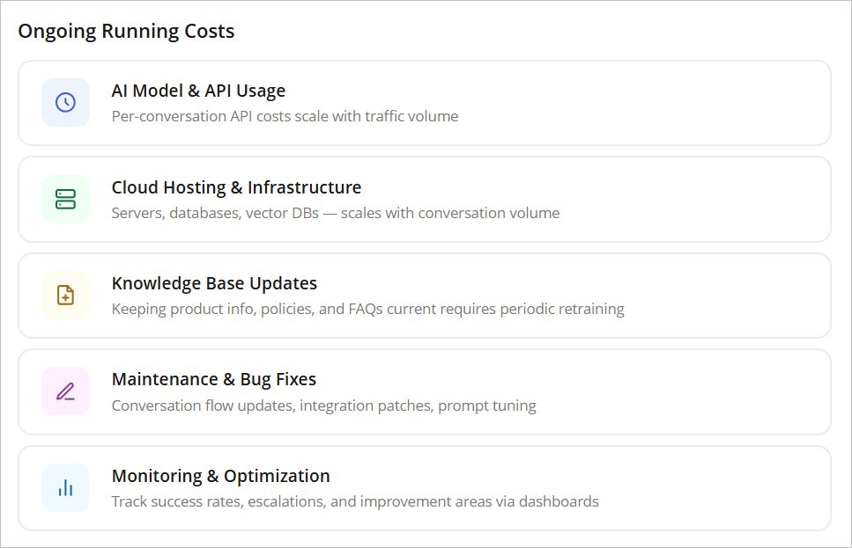This screenshot has width=852, height=548.
Task: Open the Knowledge Base Updates card
Action: coord(426,296)
